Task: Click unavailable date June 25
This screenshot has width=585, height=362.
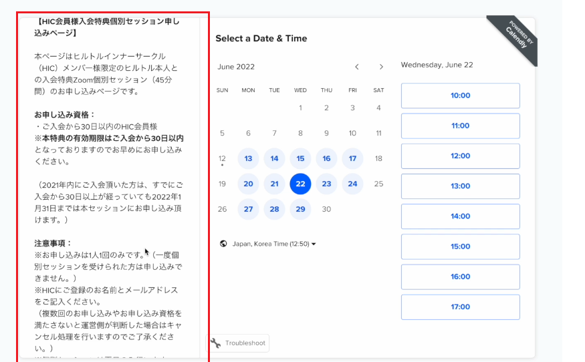Action: pos(378,184)
